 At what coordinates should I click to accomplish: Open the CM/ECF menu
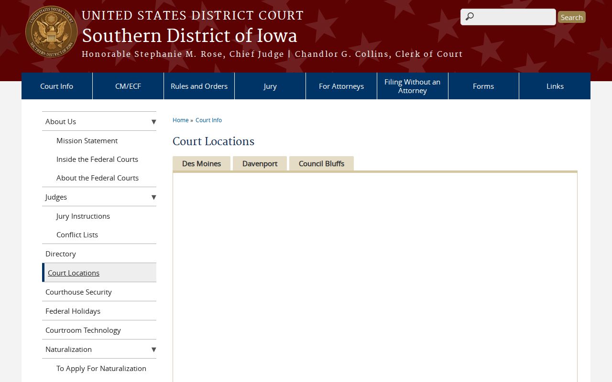[128, 86]
